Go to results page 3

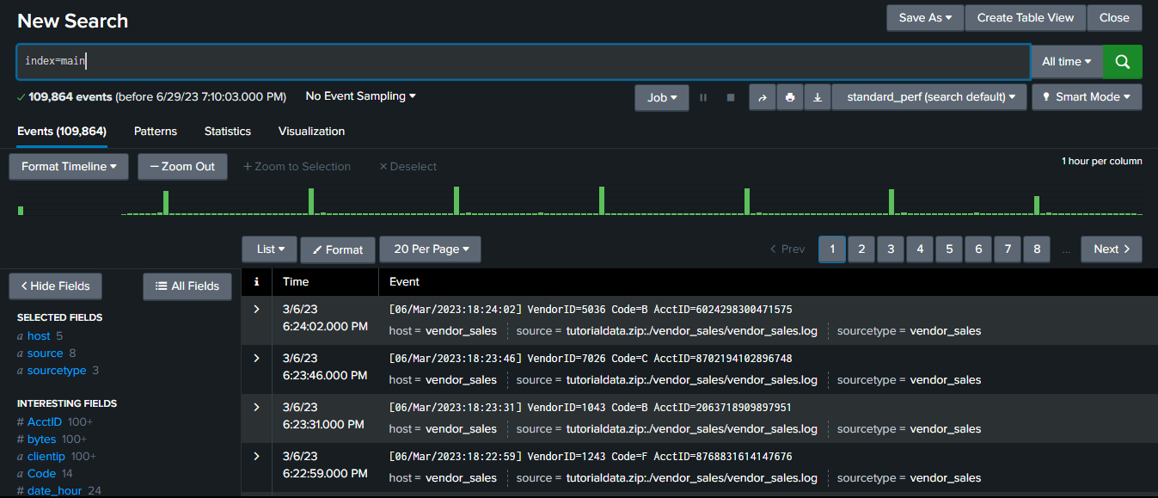point(891,249)
